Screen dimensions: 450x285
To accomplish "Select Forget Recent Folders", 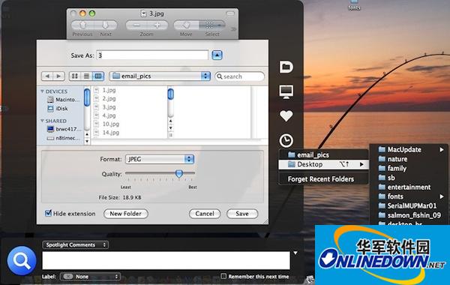I will (x=321, y=179).
